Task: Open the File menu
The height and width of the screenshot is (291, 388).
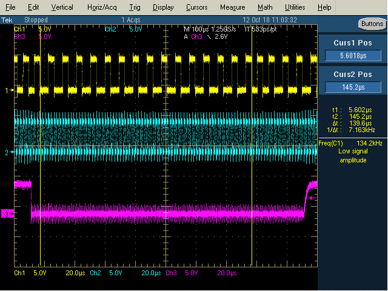Action: tap(10, 7)
